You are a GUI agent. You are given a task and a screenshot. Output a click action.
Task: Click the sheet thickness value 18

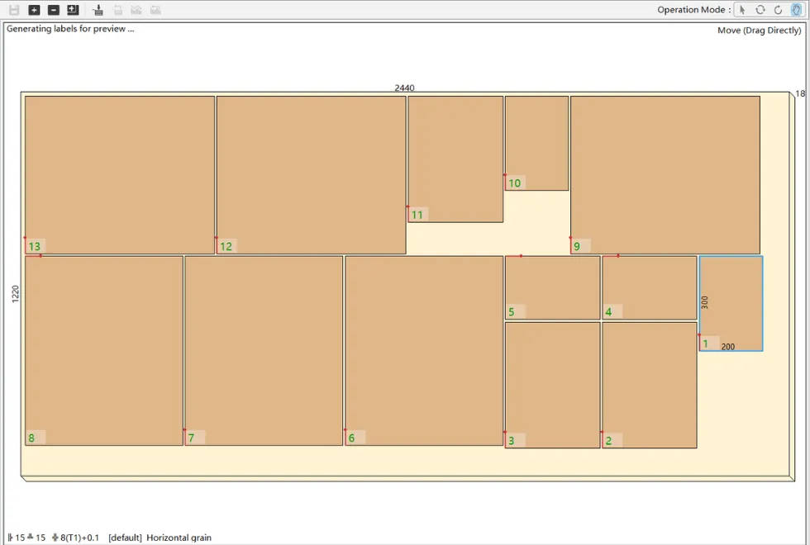800,93
